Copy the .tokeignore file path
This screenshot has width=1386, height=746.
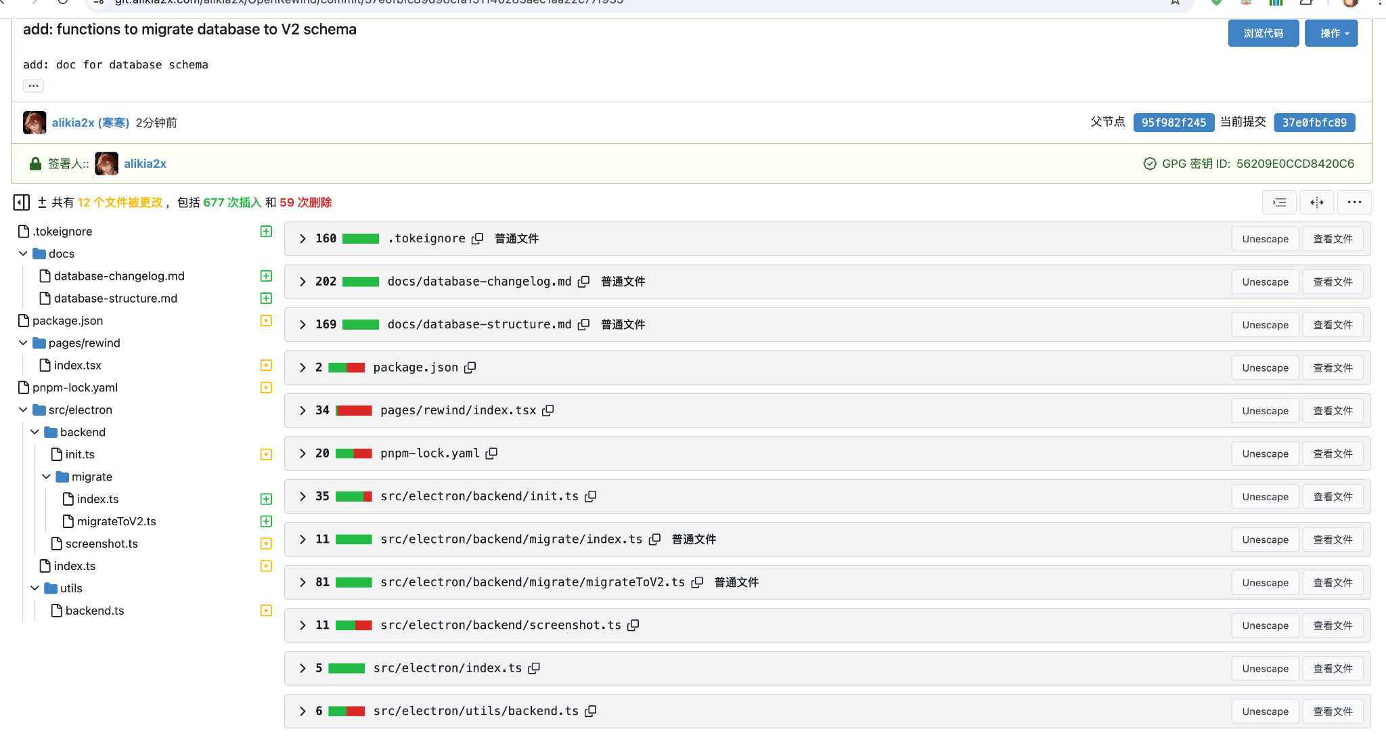pyautogui.click(x=478, y=238)
